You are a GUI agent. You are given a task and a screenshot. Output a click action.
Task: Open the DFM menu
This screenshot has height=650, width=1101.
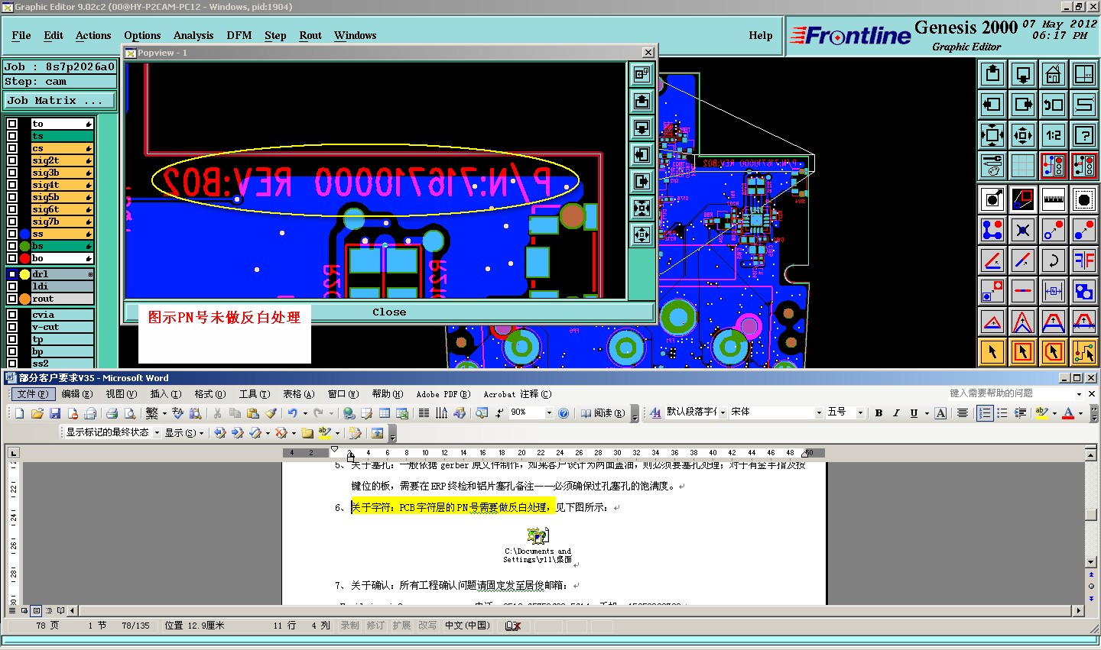239,35
